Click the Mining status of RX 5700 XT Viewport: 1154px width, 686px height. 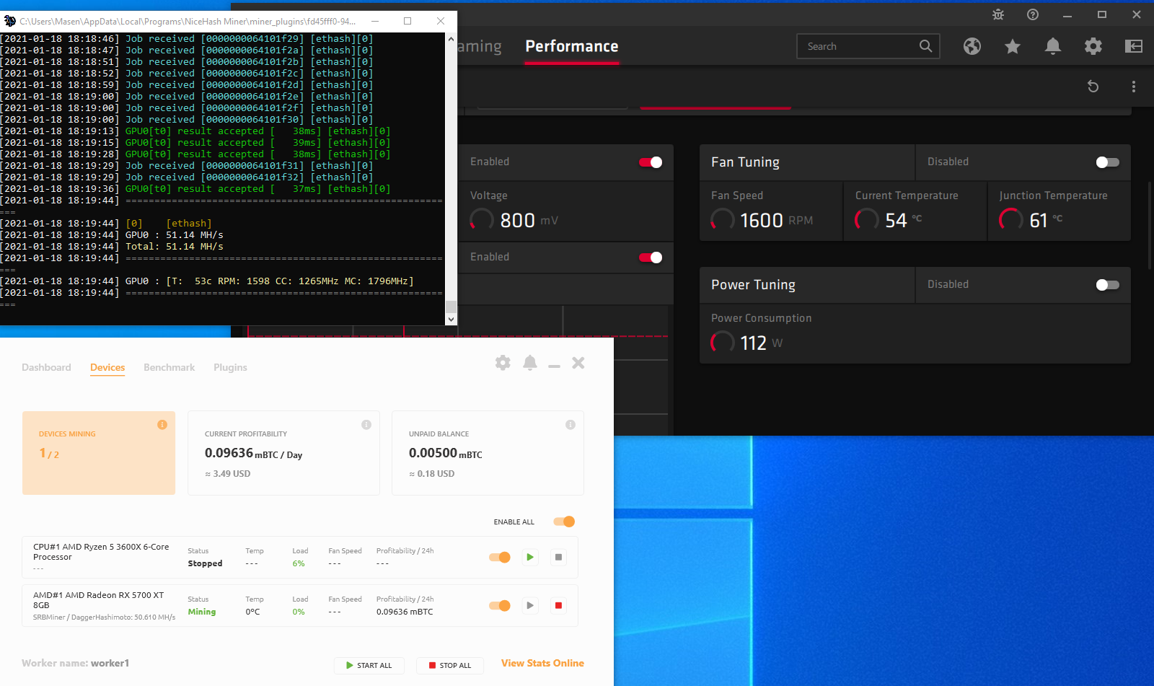click(202, 612)
